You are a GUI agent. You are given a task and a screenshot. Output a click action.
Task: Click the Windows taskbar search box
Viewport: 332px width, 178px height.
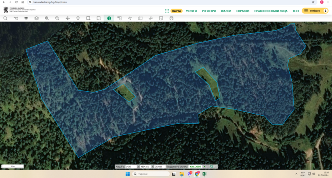[x=151, y=174]
